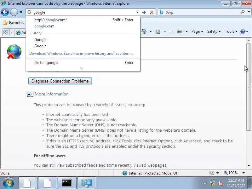Click the Google favicon in address bar
The width and height of the screenshot is (252, 189).
[29, 12]
